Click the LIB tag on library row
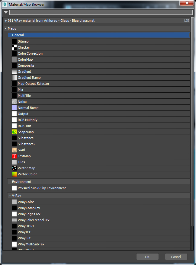196x265 pixels. [187, 21]
